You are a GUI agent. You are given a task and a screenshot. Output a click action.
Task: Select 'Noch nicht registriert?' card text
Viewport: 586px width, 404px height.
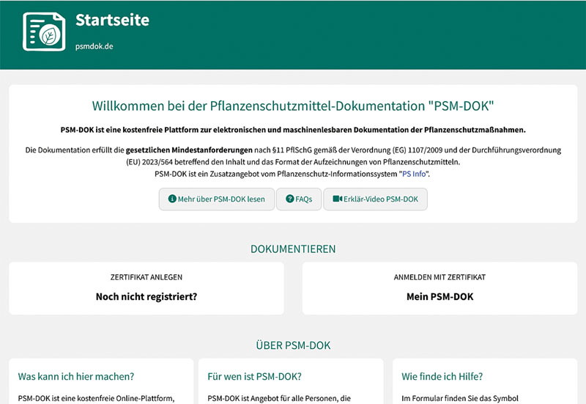click(x=146, y=297)
